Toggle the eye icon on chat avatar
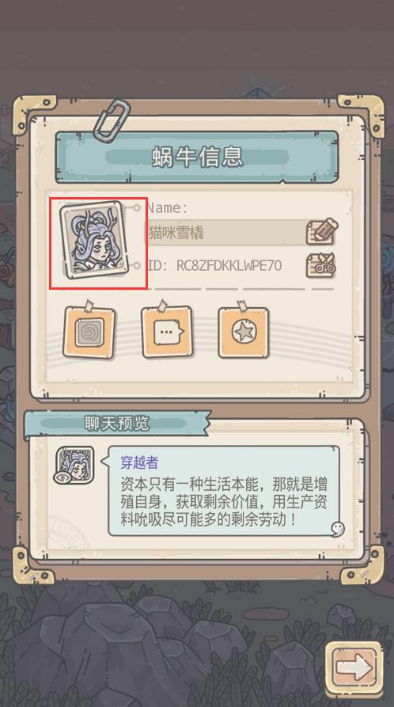Viewport: 394px width, 707px height. point(62,477)
